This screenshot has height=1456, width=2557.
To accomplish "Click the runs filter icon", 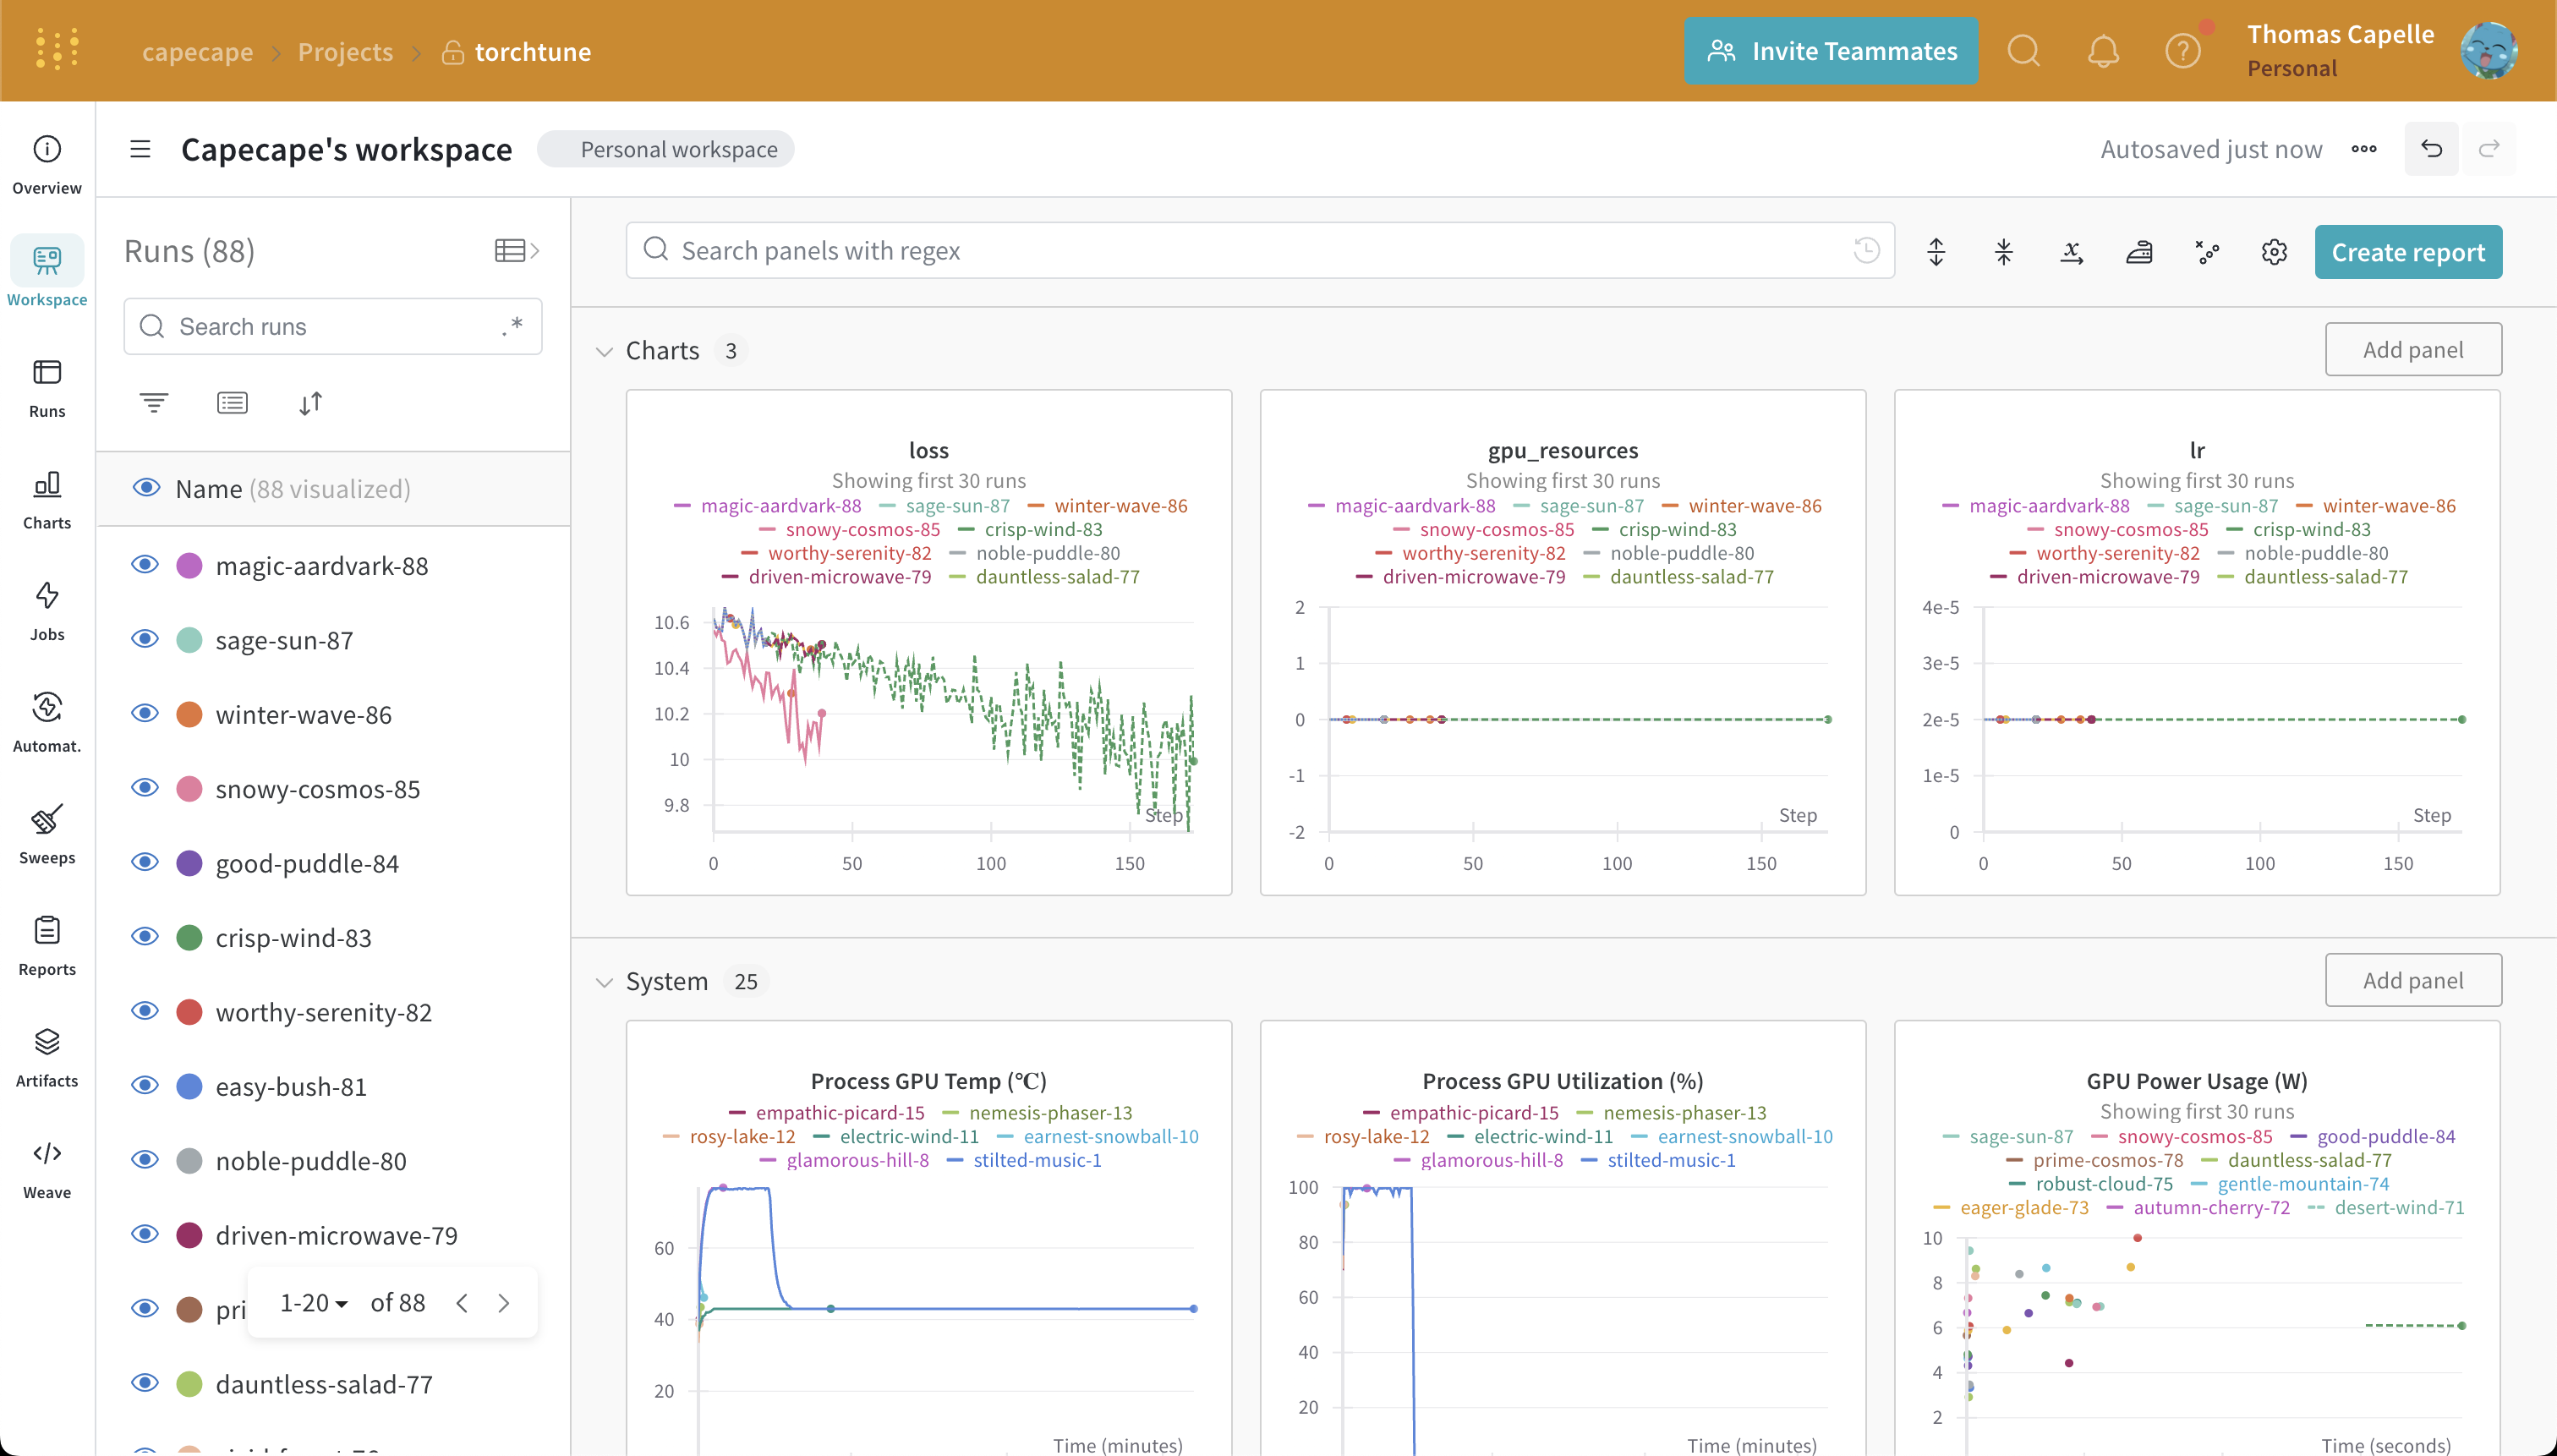I will [x=153, y=403].
